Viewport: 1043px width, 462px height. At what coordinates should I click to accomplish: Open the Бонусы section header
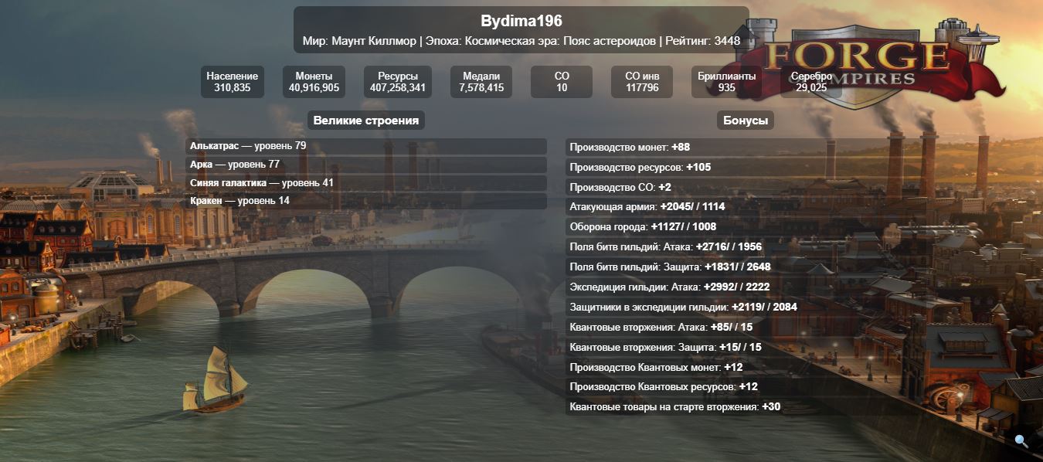(745, 121)
